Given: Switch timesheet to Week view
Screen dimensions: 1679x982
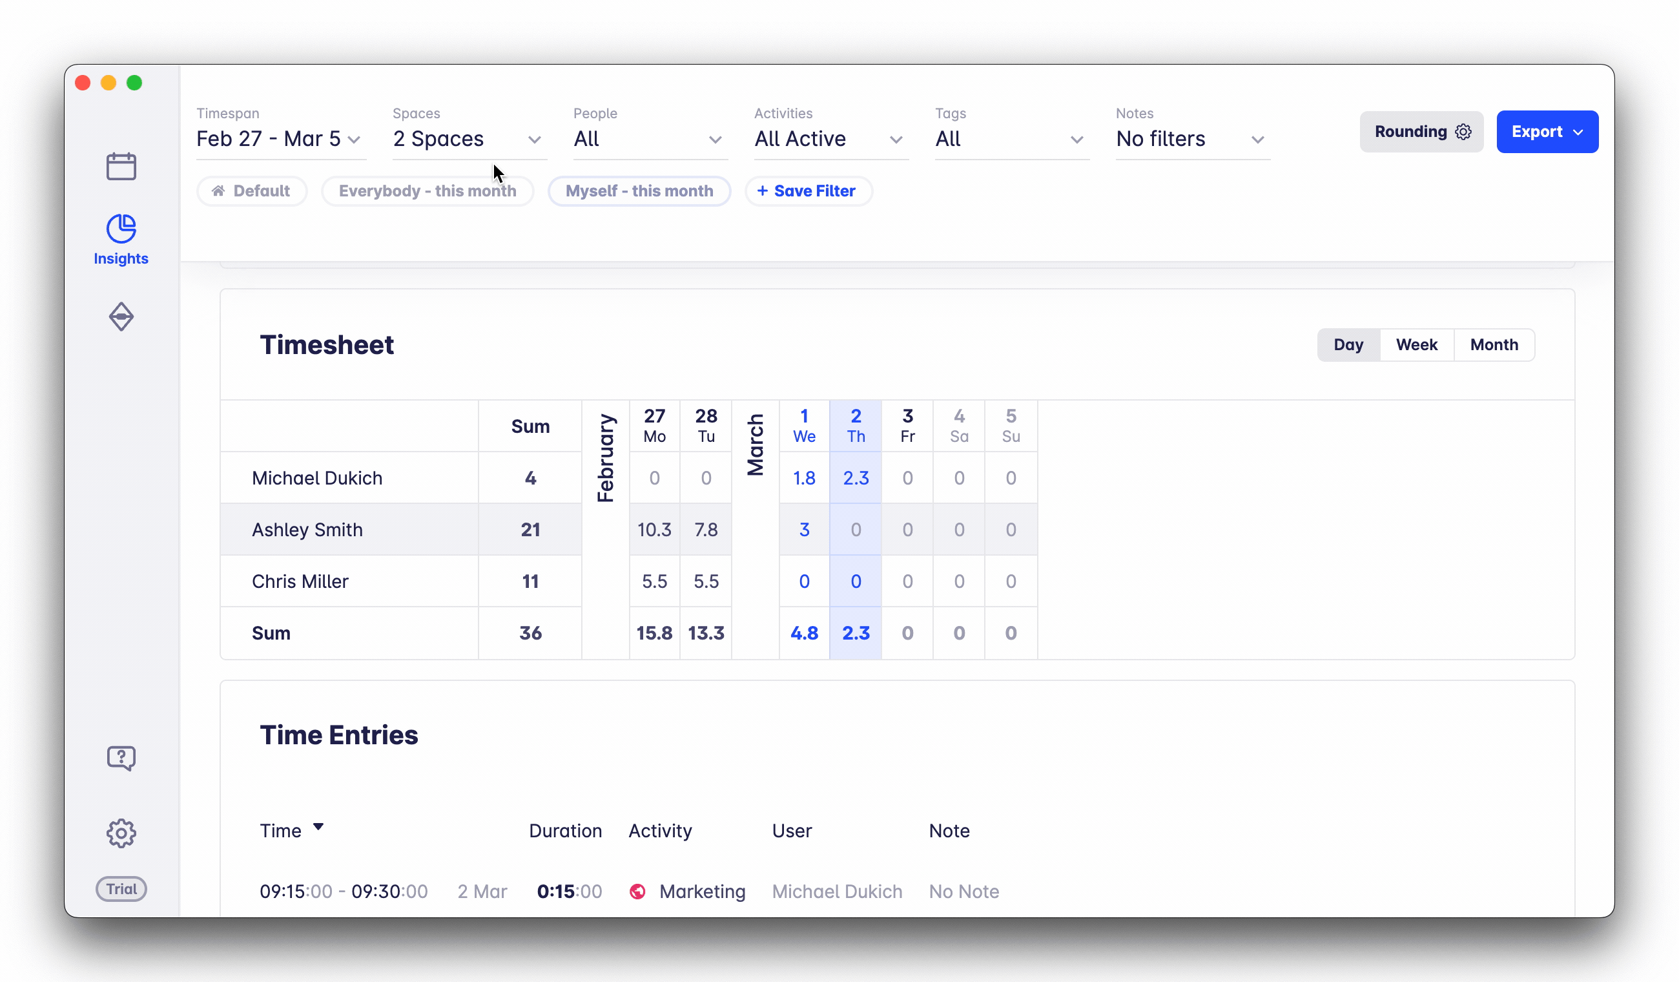Looking at the screenshot, I should (x=1416, y=344).
